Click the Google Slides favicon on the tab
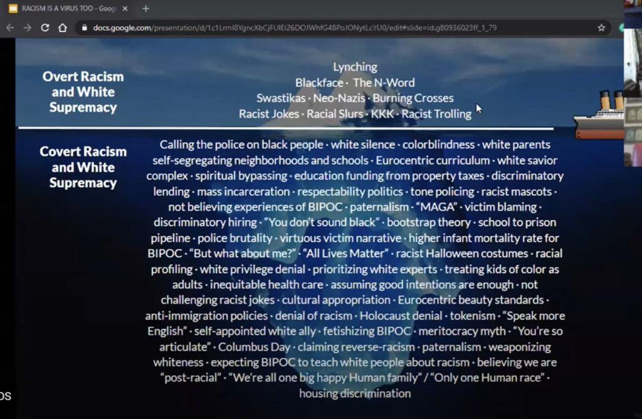The image size is (642, 419). (13, 9)
